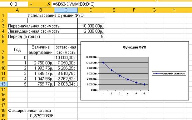
Task: Open the Name Box dropdown arrow
Action: coord(31,4)
